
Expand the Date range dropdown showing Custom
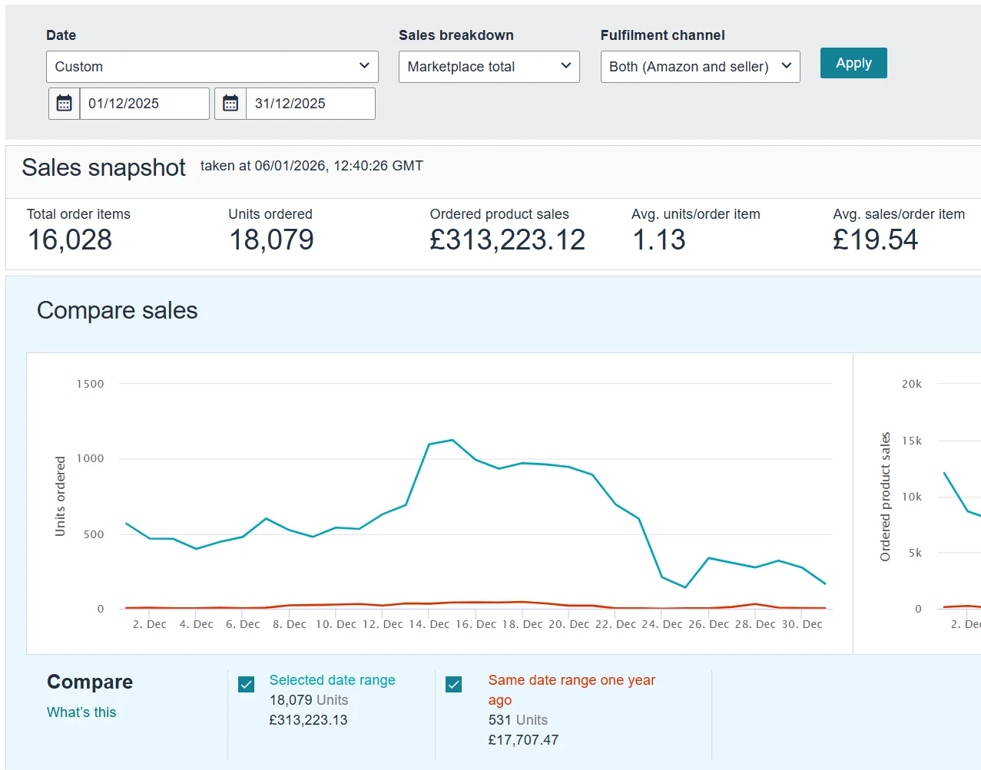point(212,67)
